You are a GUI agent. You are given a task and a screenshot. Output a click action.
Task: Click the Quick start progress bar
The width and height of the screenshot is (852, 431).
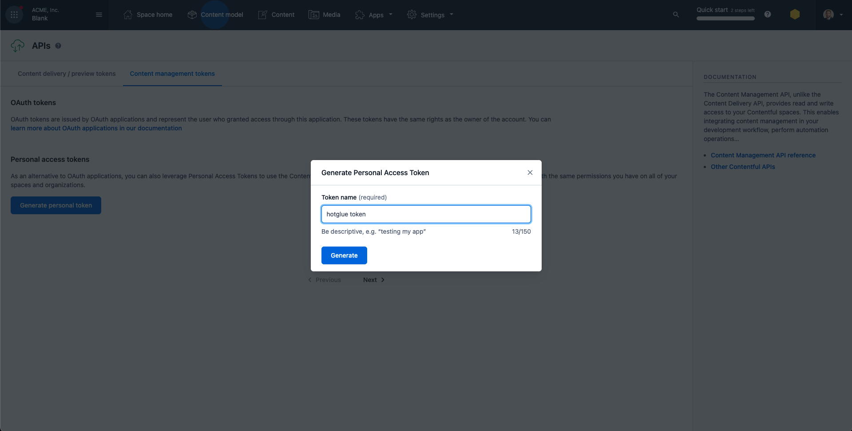(x=725, y=19)
